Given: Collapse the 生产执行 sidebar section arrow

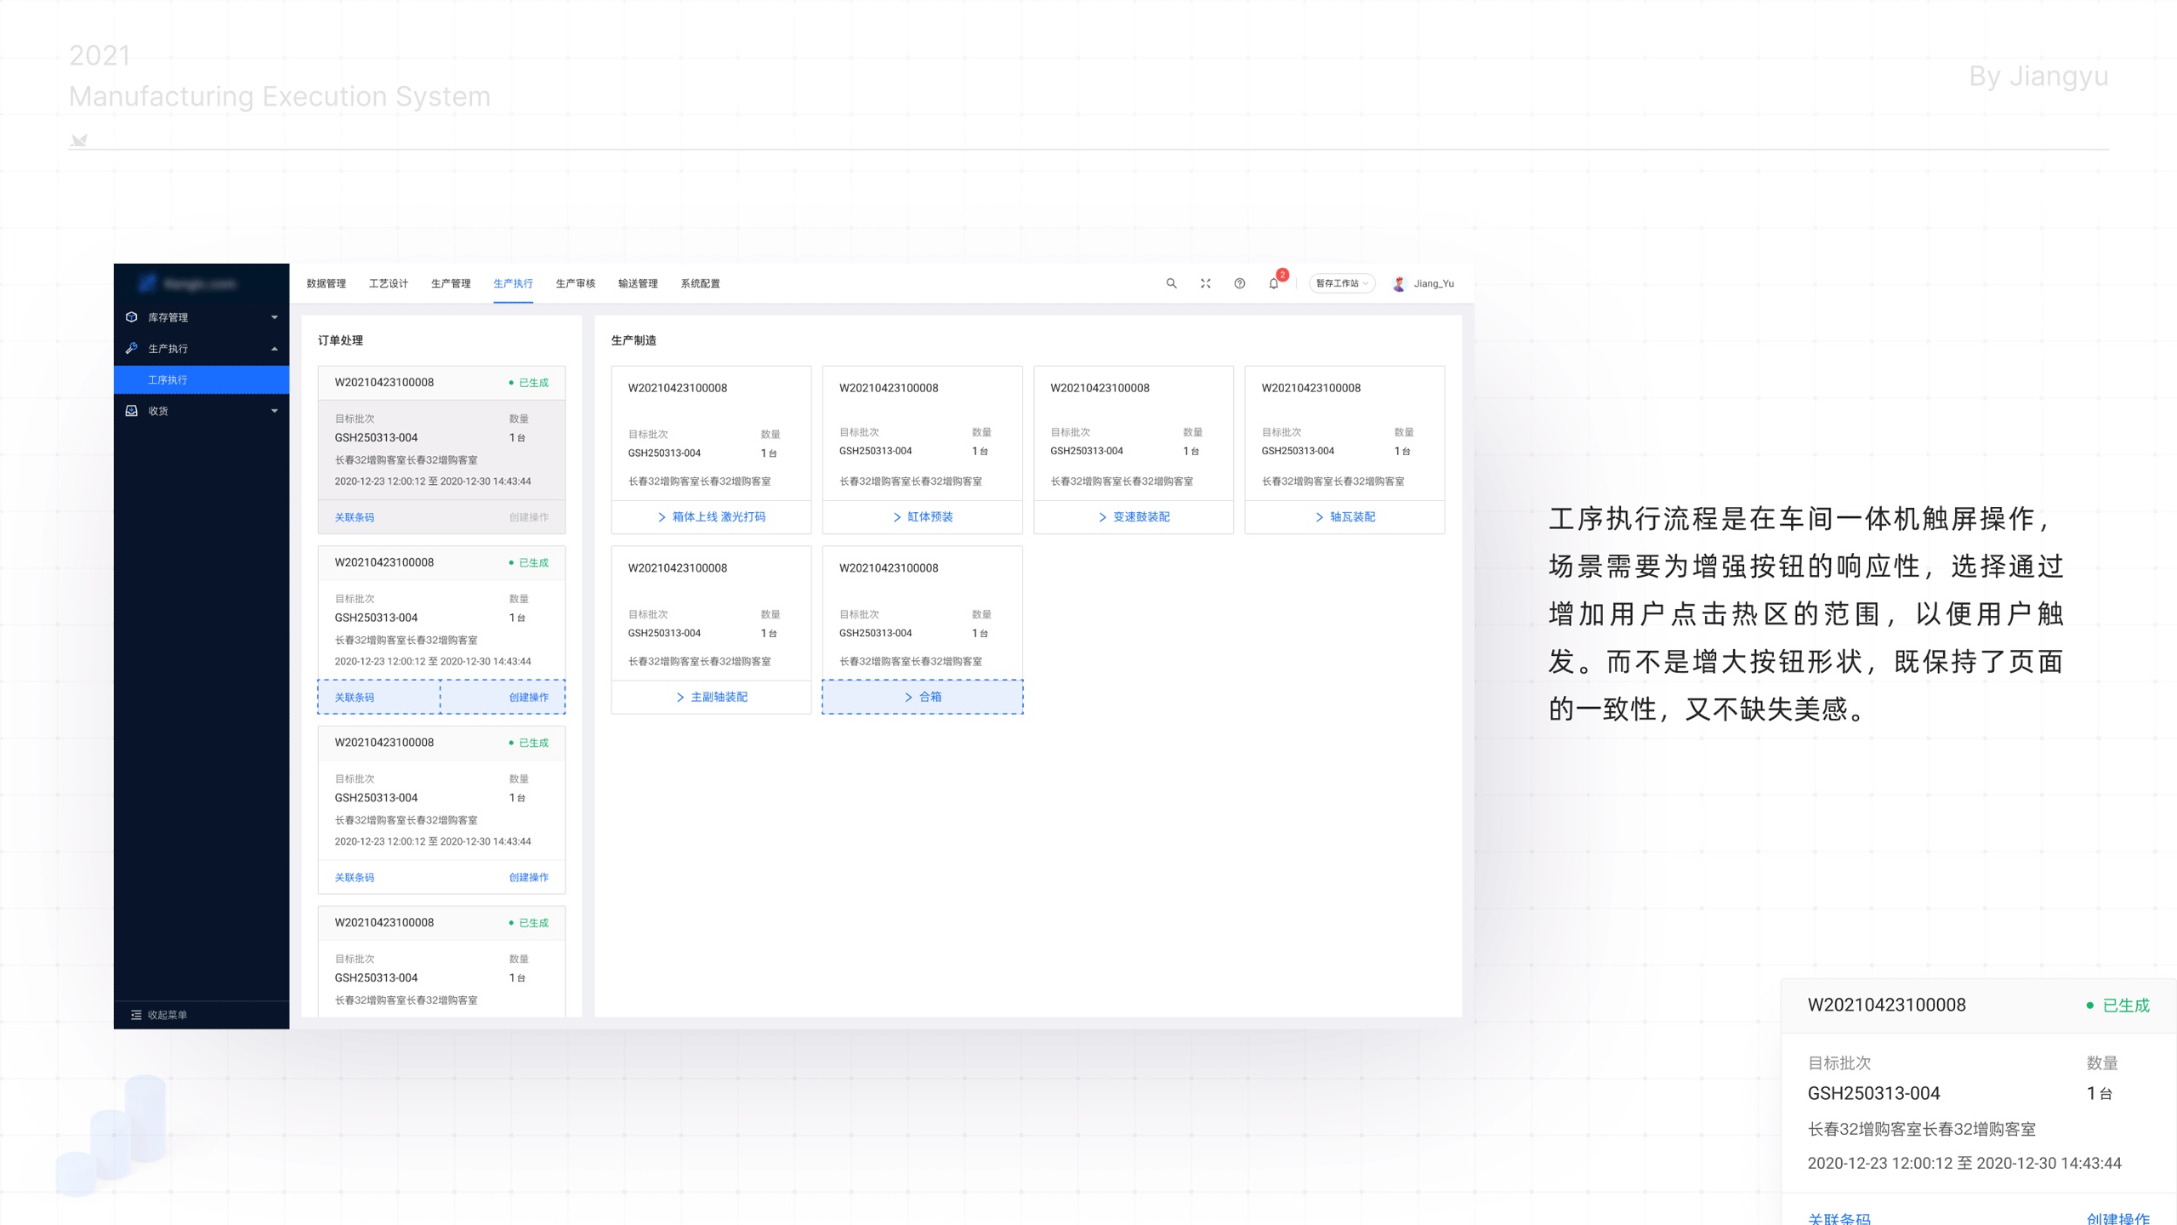Looking at the screenshot, I should (274, 349).
